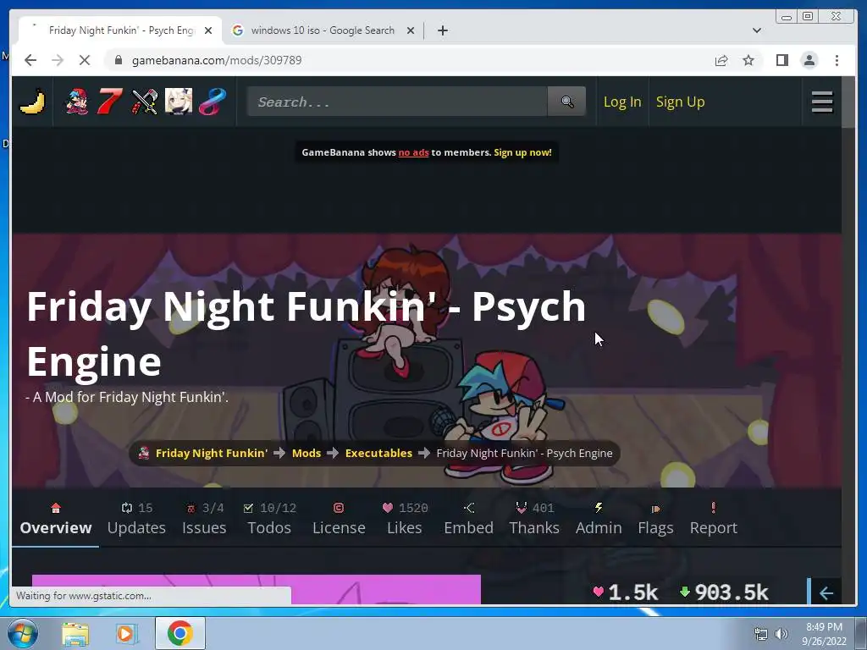Switch to windows 10 iso Google tab
867x650 pixels.
pyautogui.click(x=323, y=30)
